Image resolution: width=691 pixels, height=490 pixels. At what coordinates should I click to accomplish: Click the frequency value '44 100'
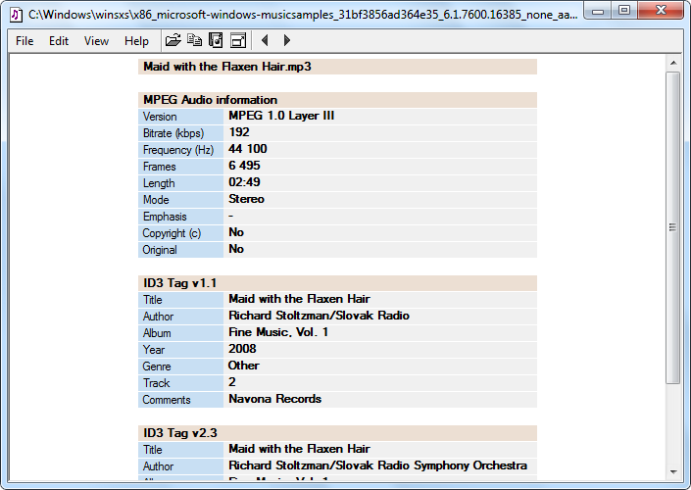click(x=248, y=149)
